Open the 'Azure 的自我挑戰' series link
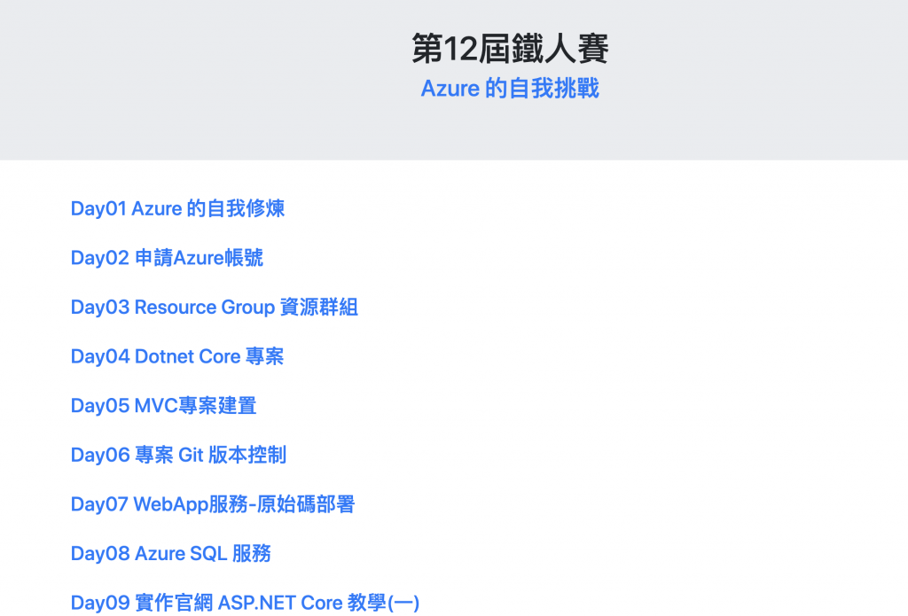This screenshot has height=616, width=908. (x=510, y=89)
